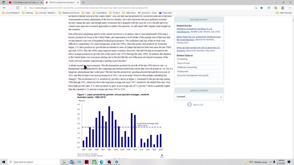The height and width of the screenshot is (165, 294).
Task: Reload the page with the refresh icon
Action: (x=17, y=8)
